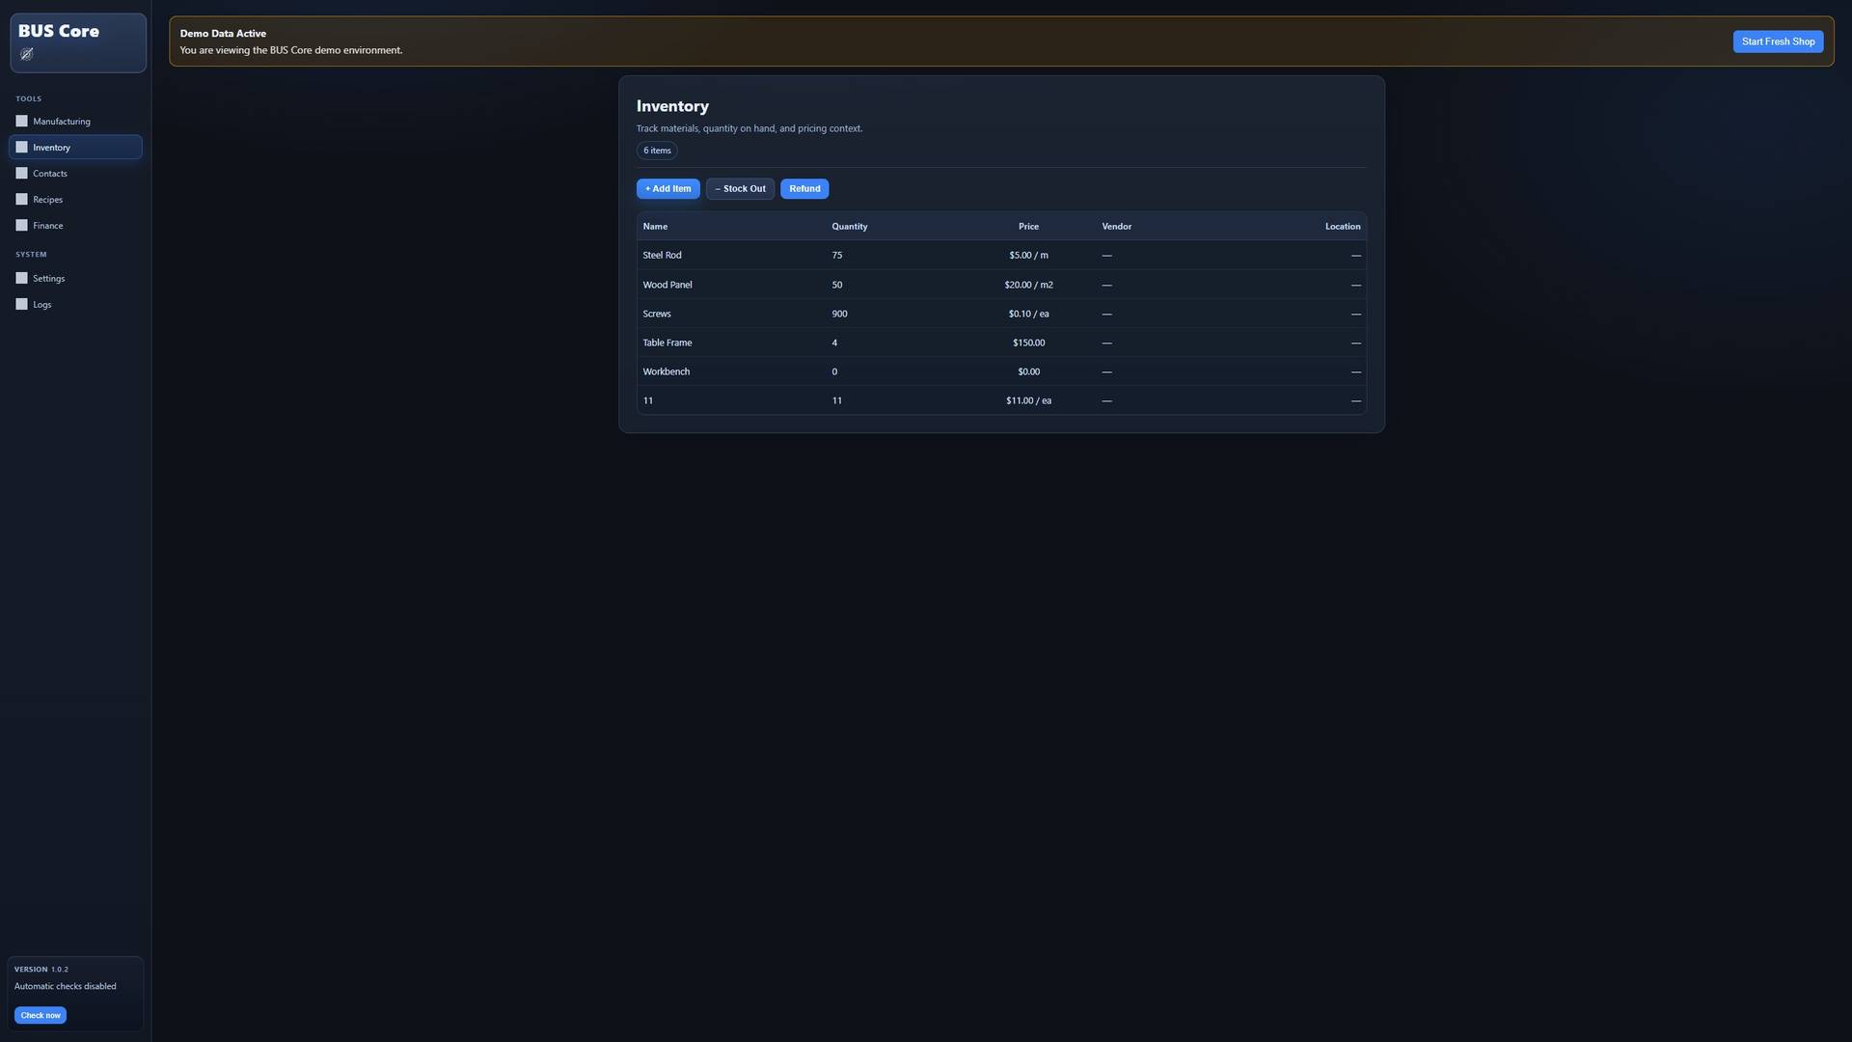Click Check now for updates
This screenshot has width=1852, height=1042.
41,1015
